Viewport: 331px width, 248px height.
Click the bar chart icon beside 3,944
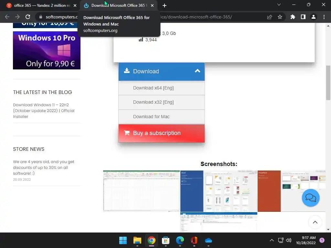click(141, 39)
